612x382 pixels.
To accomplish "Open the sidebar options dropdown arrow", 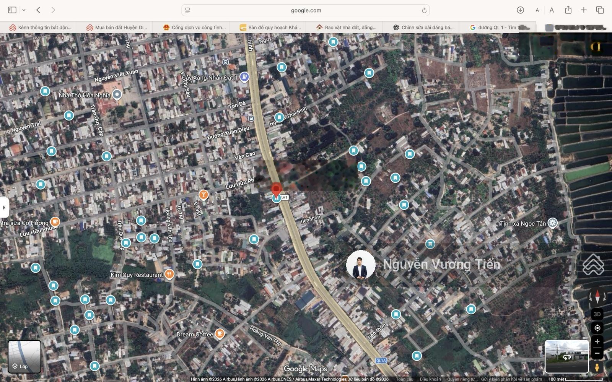I will (24, 10).
